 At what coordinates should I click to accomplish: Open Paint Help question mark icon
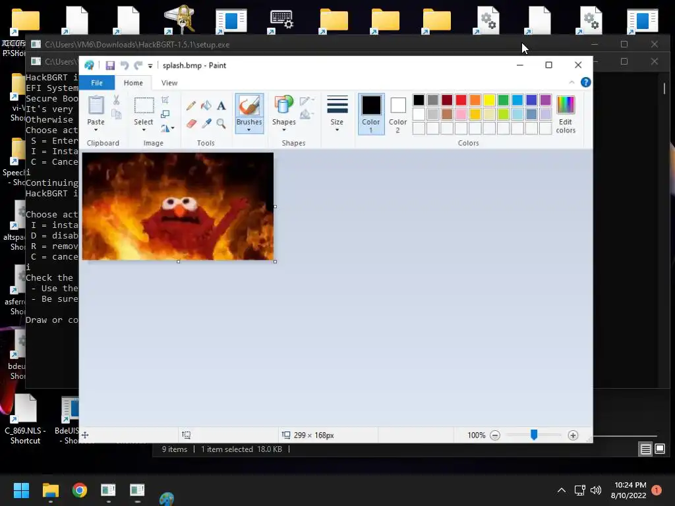(x=585, y=82)
